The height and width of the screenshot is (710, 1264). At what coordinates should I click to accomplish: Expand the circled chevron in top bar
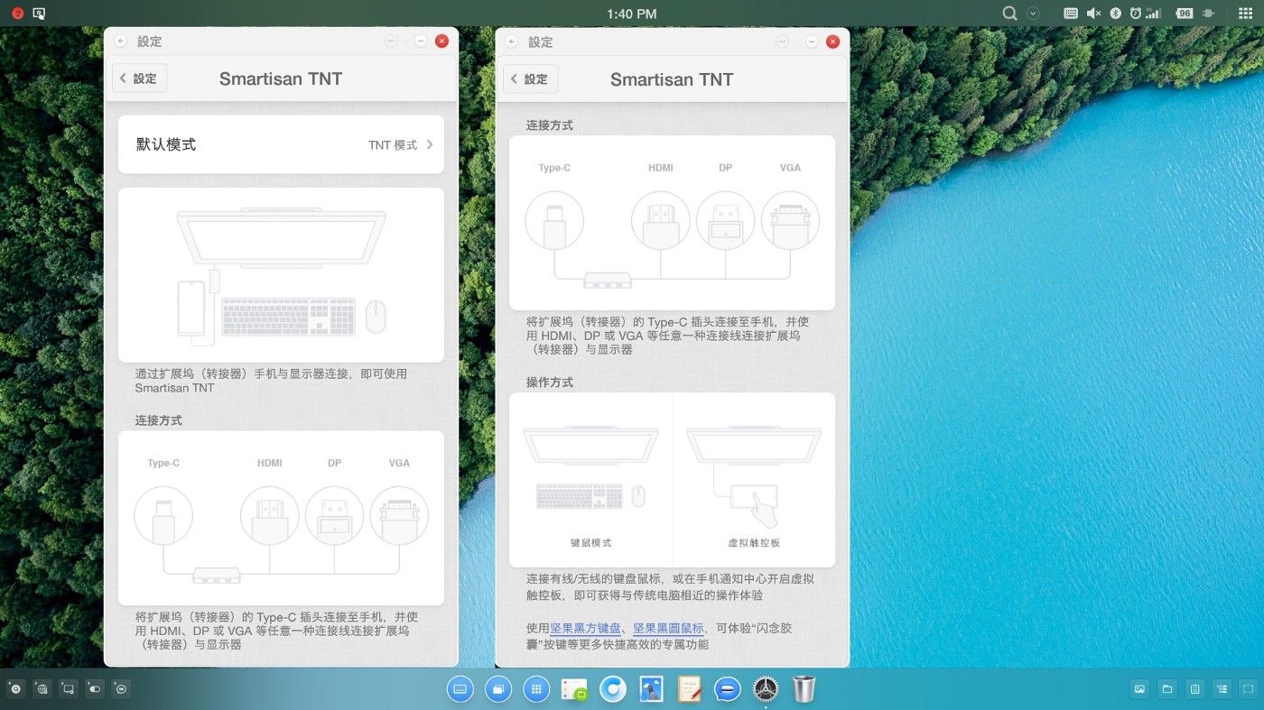pos(1034,14)
